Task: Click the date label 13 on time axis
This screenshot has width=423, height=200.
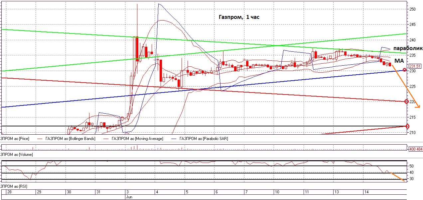Action: [x=336, y=192]
